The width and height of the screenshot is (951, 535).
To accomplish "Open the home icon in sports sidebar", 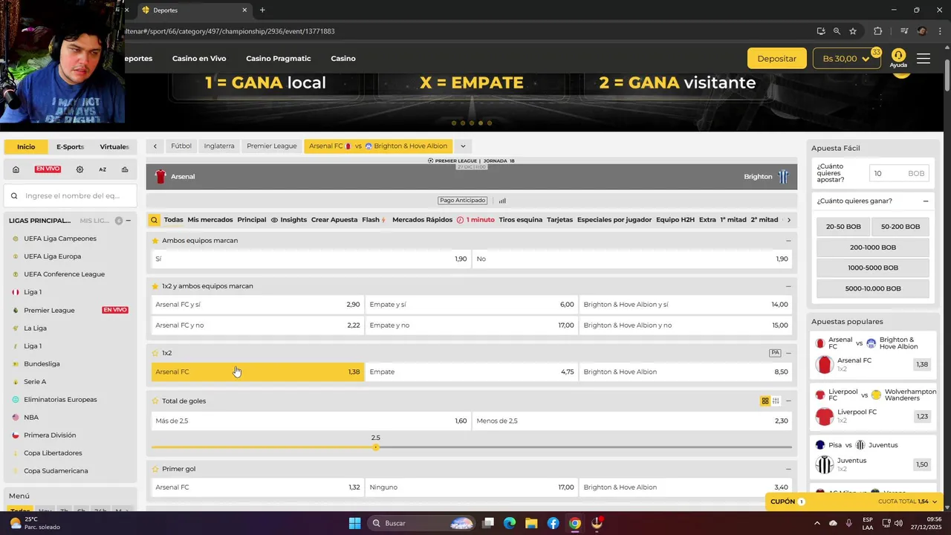I will coord(16,169).
